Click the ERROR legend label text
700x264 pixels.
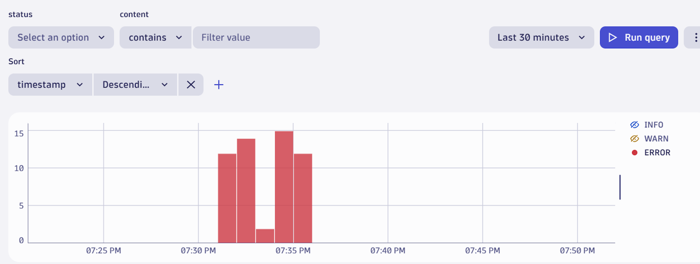click(657, 152)
